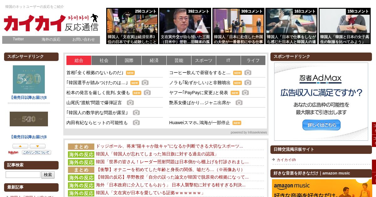The height and width of the screenshot is (197, 376).
Task: Open camera icon beside 山尾氏"渡航"問題で爆弾証言
Action: (x=130, y=103)
